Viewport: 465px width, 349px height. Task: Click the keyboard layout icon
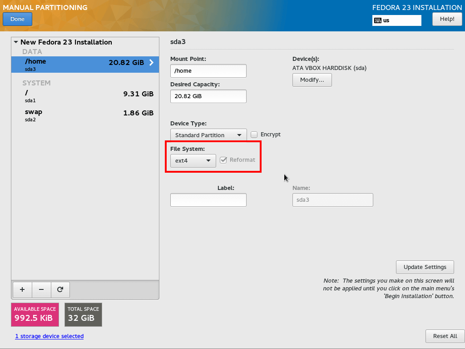378,20
